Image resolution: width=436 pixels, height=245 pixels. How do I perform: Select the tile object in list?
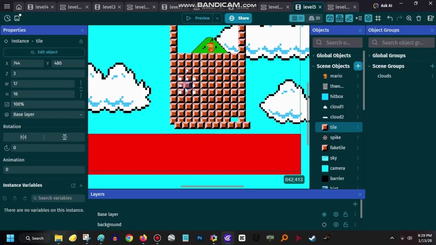pos(339,127)
